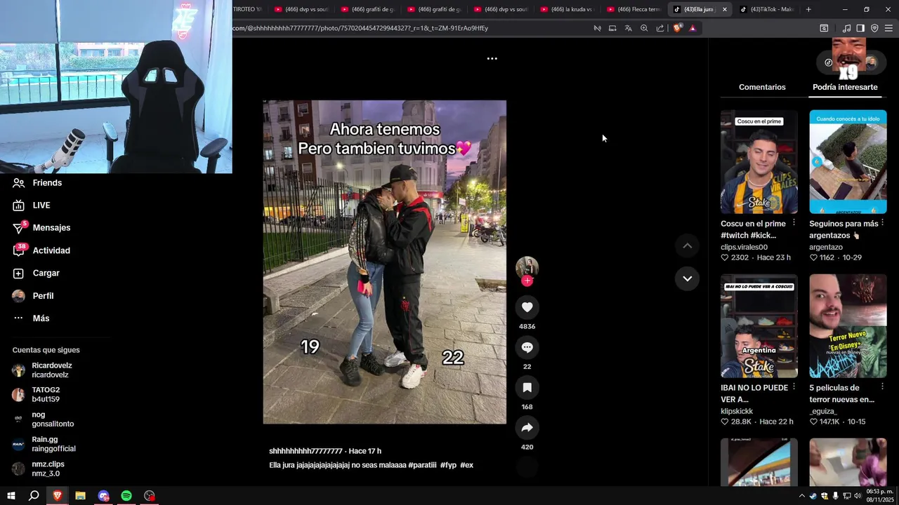
Task: Open 'Coscu en el prime' video thumbnail
Action: pos(759,162)
